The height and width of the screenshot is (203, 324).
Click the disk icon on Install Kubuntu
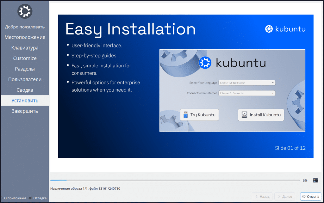tap(244, 114)
